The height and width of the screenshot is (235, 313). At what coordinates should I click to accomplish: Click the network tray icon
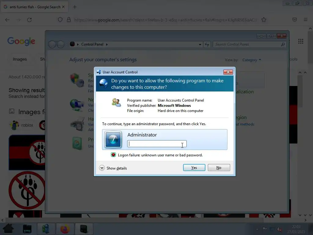(272, 229)
